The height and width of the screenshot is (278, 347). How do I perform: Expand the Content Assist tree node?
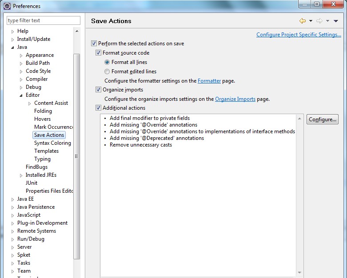tap(30, 103)
